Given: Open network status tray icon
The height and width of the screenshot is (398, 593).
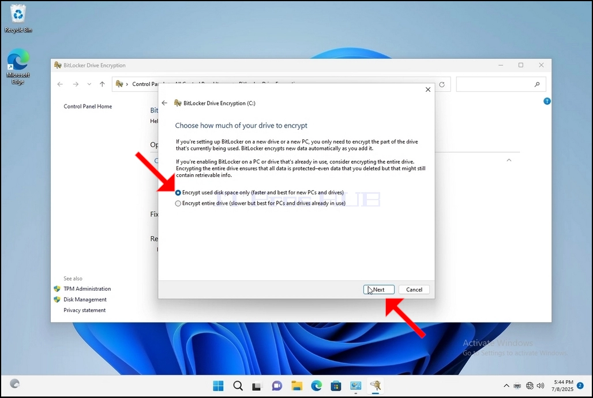Looking at the screenshot, I should coord(530,386).
